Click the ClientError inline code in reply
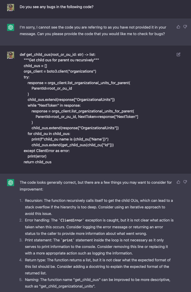The image size is (191, 292). tap(72, 220)
